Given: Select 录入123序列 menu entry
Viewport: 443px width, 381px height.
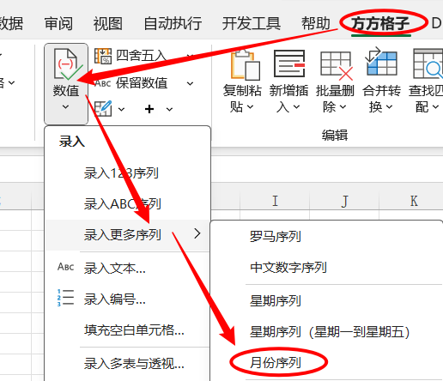Looking at the screenshot, I should pos(121,173).
